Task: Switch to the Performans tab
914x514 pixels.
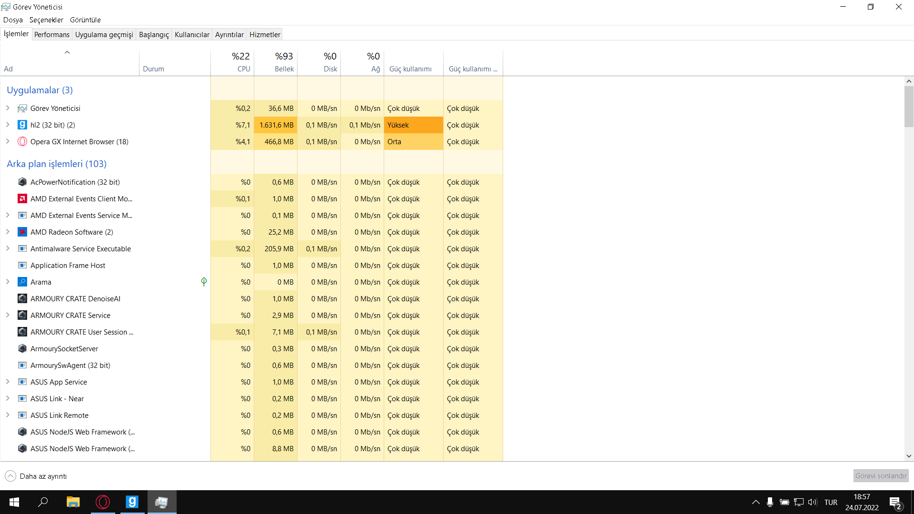Action: tap(52, 34)
